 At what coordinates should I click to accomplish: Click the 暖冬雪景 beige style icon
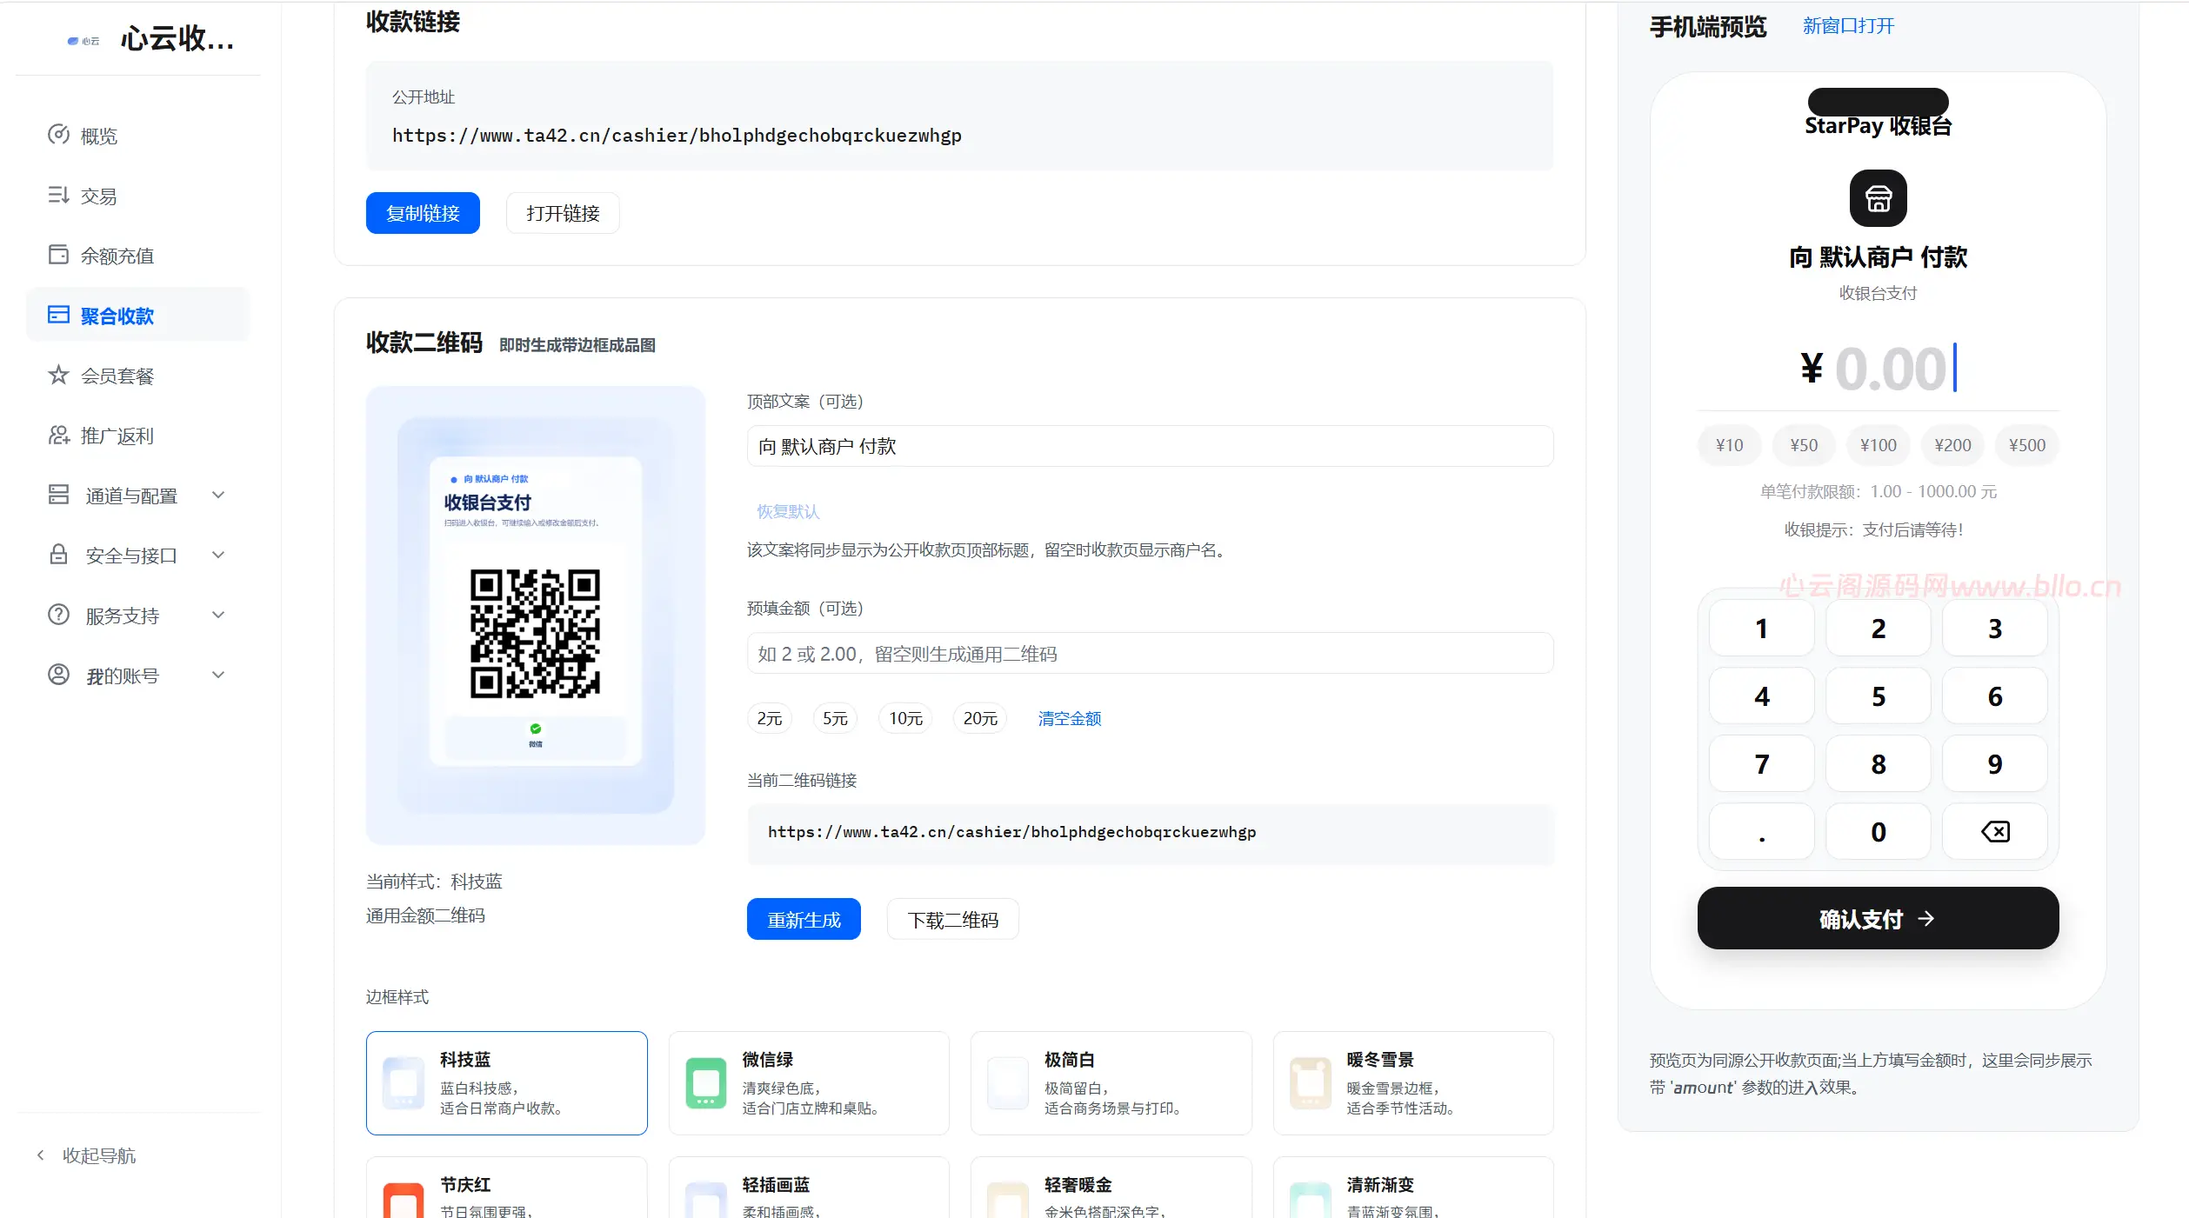[1310, 1082]
